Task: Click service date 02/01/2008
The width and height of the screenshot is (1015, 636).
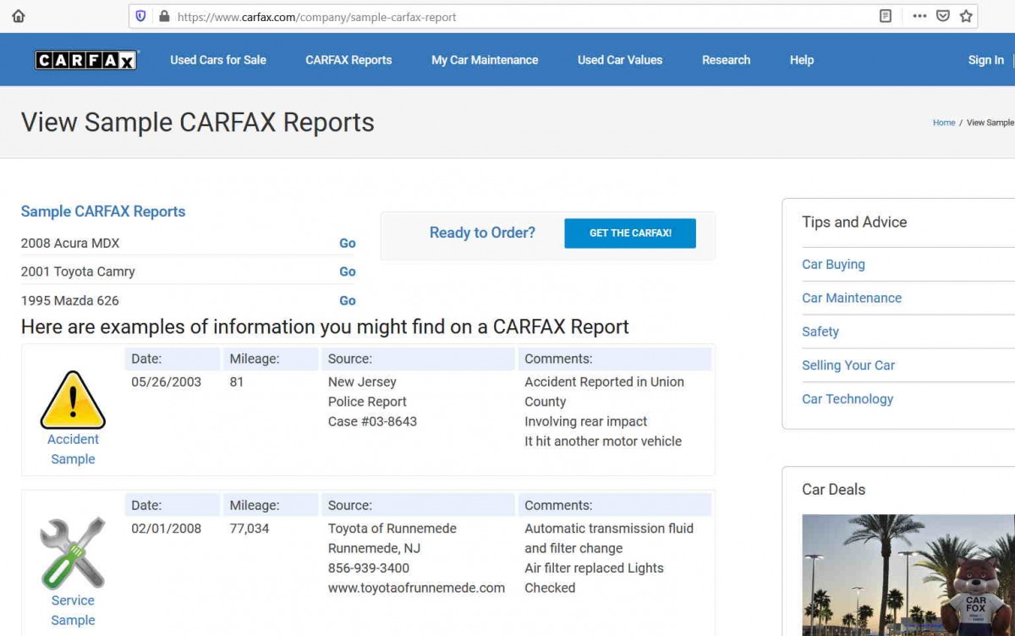Action: click(166, 529)
